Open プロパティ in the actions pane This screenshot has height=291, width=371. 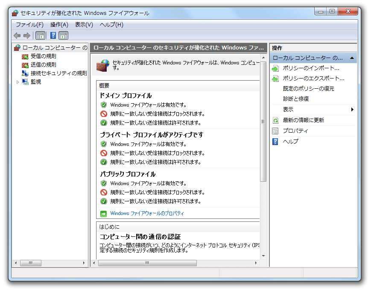pyautogui.click(x=295, y=131)
